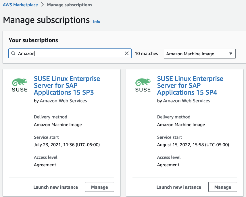
Task: Click Amazon Web Services vendor on SP4 card
Action: click(187, 101)
